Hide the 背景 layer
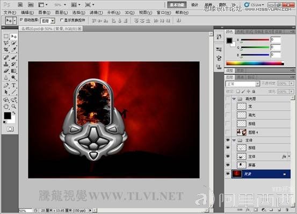Viewport: 297px width, 214px height. [x=228, y=174]
